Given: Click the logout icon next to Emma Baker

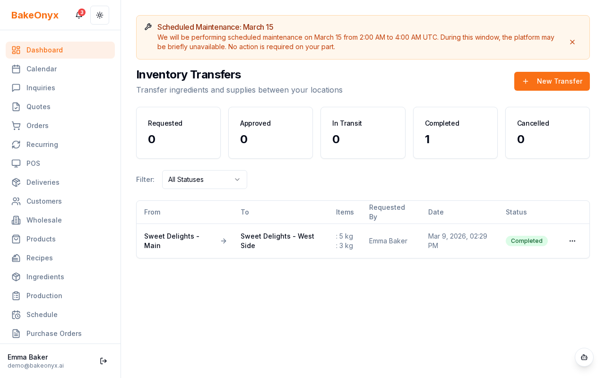Looking at the screenshot, I should 104,361.
